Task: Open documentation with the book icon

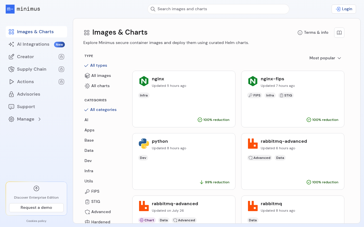Action: [x=339, y=33]
